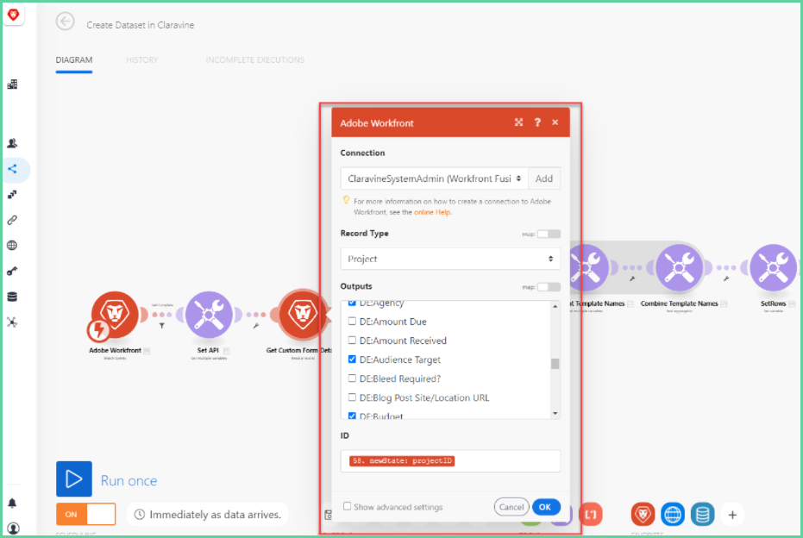Open help in Adobe Workfront dialog

coord(537,122)
